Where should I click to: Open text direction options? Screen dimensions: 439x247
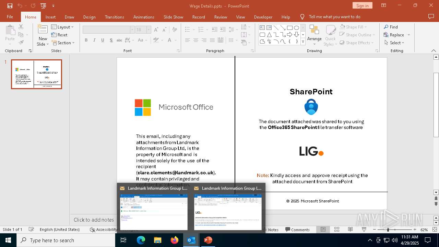[246, 27]
